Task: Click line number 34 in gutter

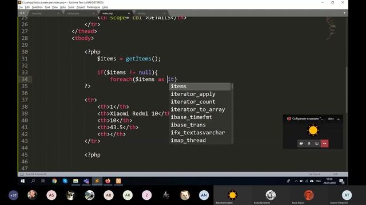Action: pos(25,79)
